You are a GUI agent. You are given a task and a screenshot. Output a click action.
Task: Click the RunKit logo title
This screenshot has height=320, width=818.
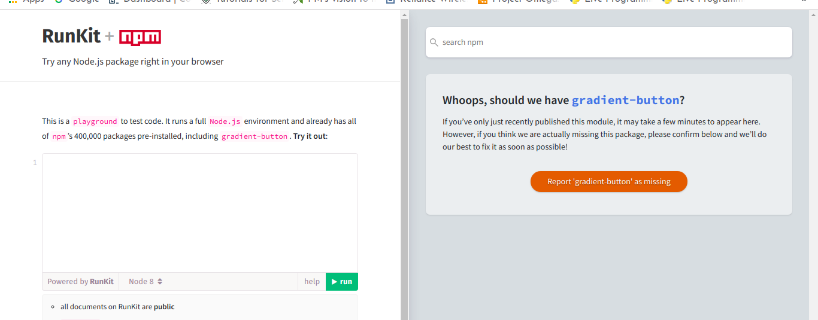(71, 36)
